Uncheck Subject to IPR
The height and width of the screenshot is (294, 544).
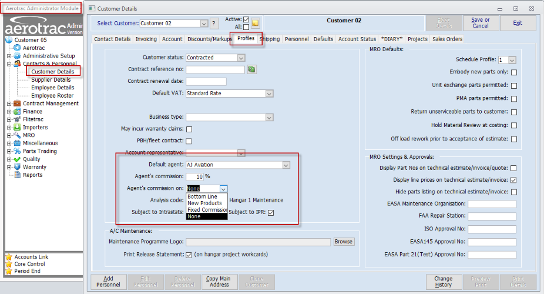pos(271,212)
